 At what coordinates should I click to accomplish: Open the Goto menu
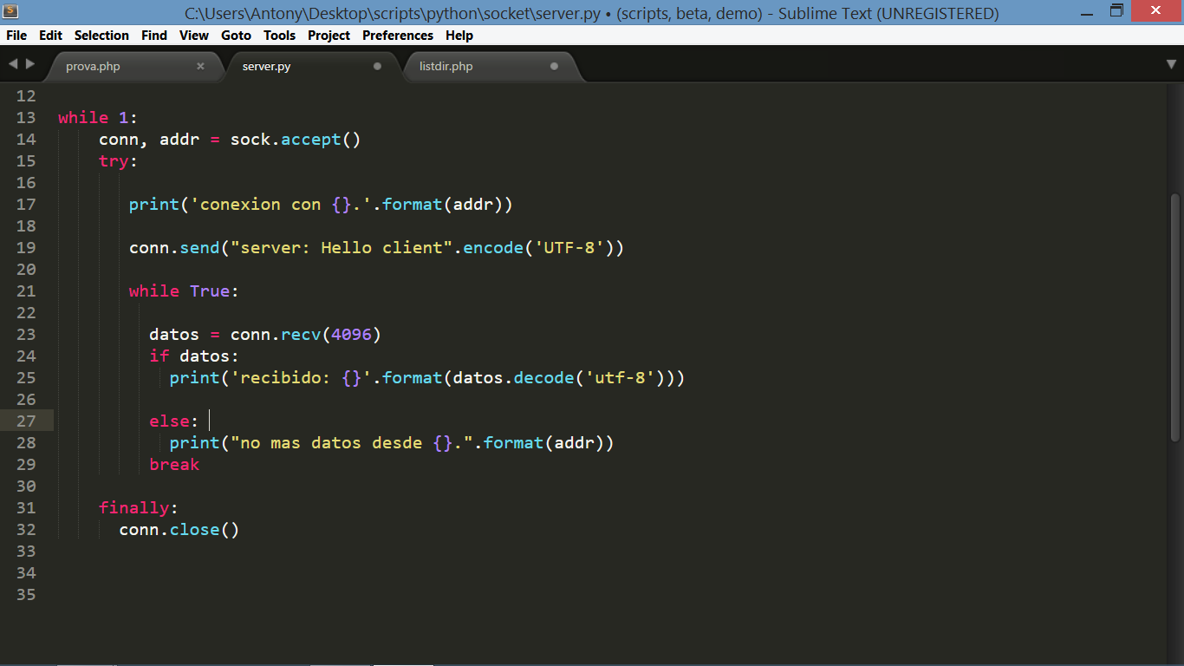[236, 36]
